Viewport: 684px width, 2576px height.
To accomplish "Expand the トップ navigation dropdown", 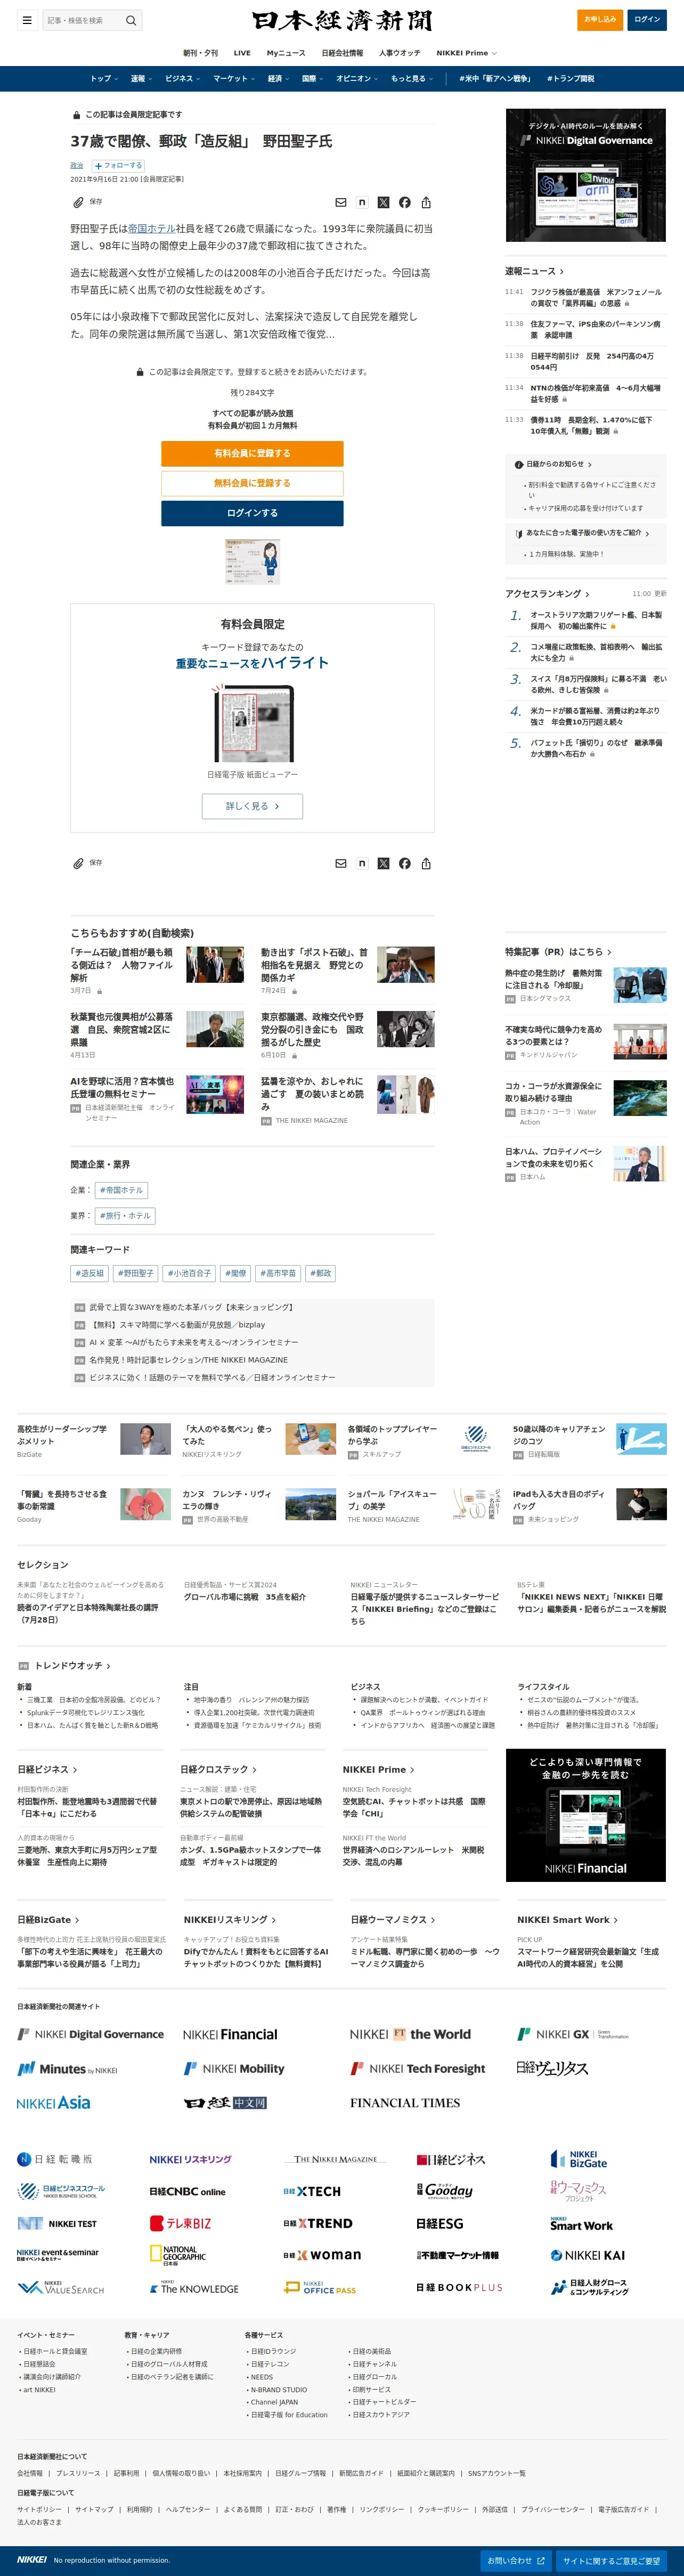I will pos(103,78).
